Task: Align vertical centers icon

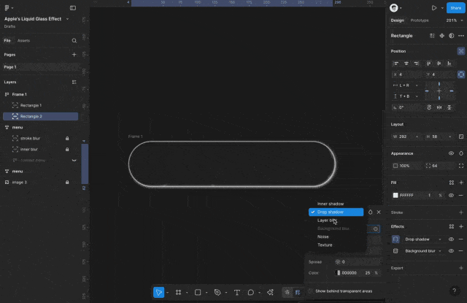Action: click(x=439, y=64)
